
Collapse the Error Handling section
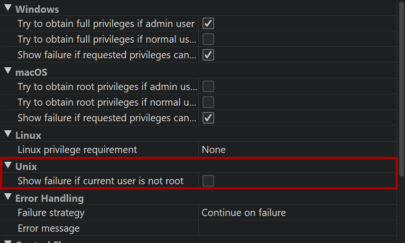pos(8,197)
